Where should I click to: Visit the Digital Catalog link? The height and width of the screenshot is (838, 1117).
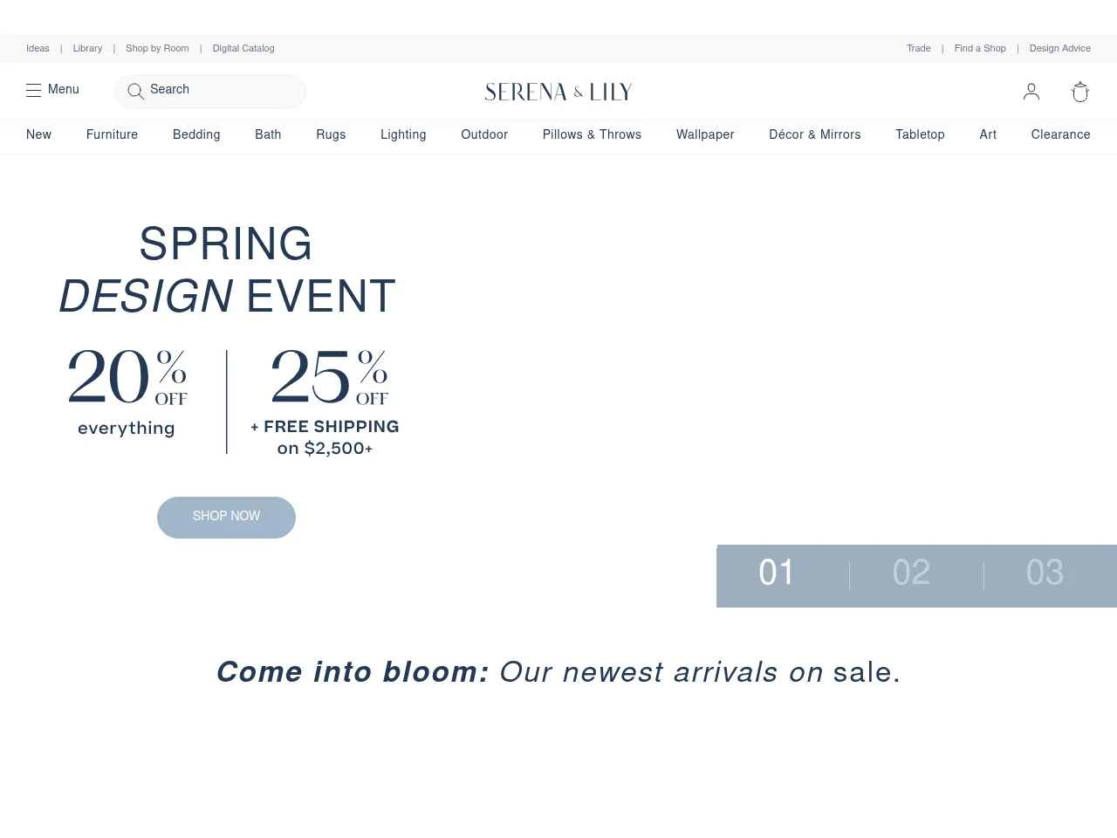243,49
